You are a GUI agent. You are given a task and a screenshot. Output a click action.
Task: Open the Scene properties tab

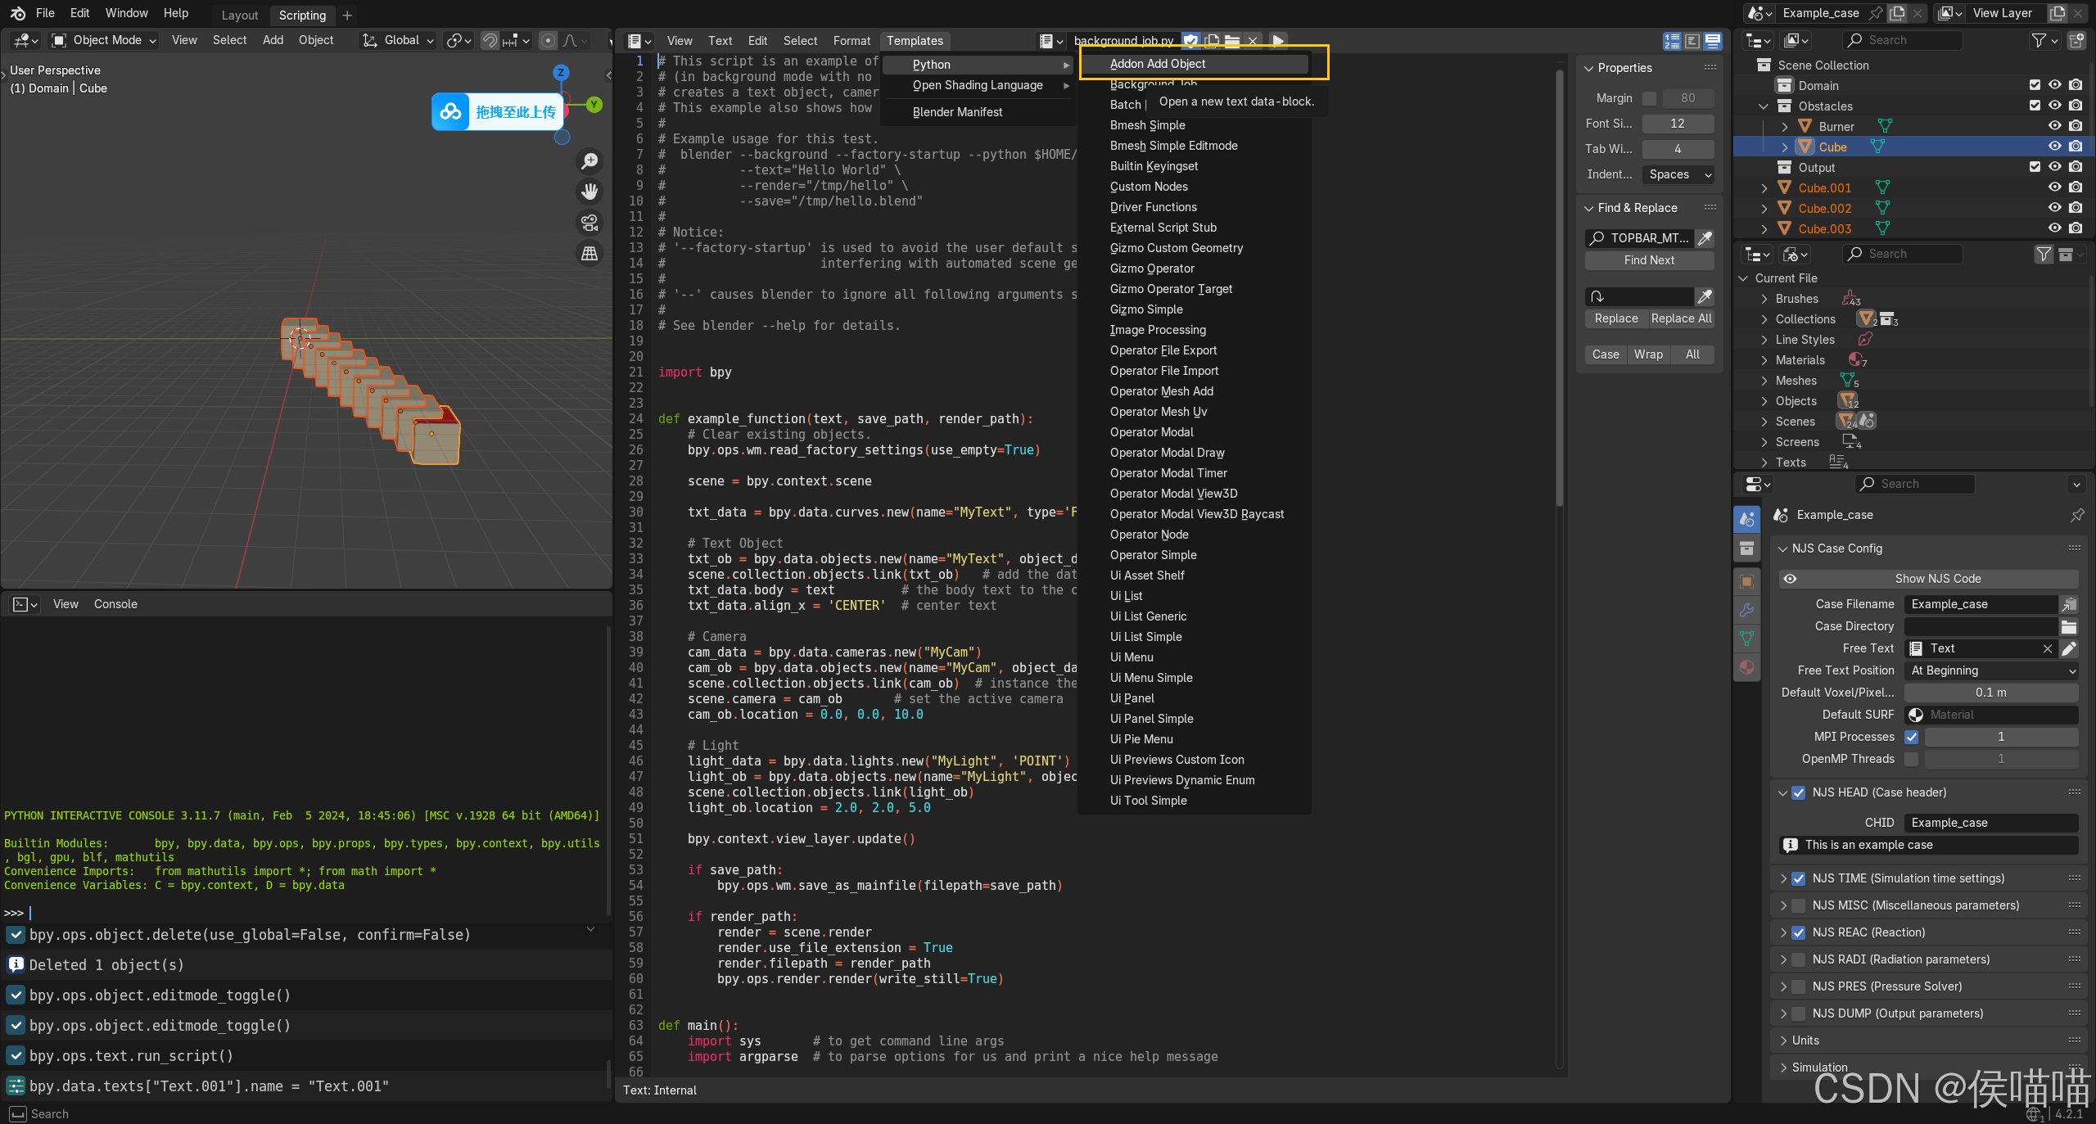point(1746,518)
